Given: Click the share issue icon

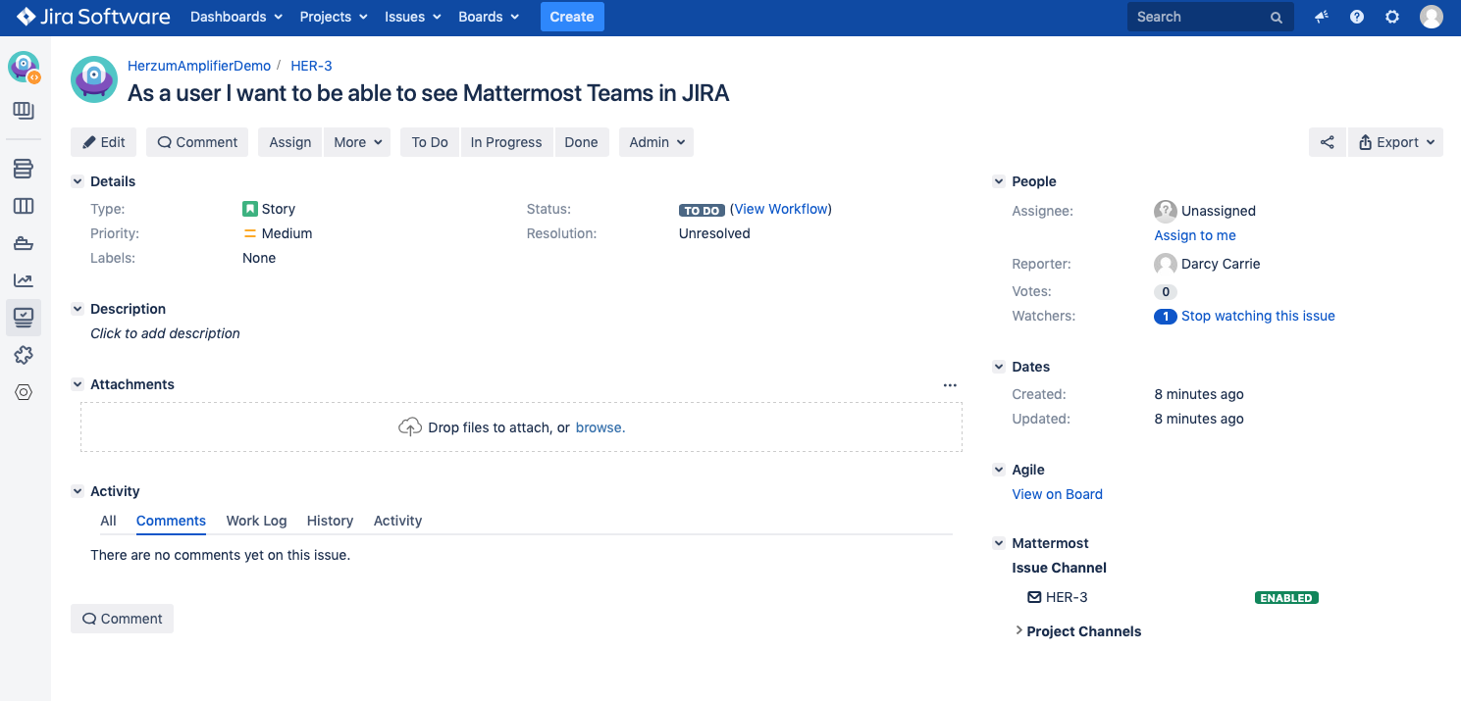Looking at the screenshot, I should pyautogui.click(x=1327, y=142).
